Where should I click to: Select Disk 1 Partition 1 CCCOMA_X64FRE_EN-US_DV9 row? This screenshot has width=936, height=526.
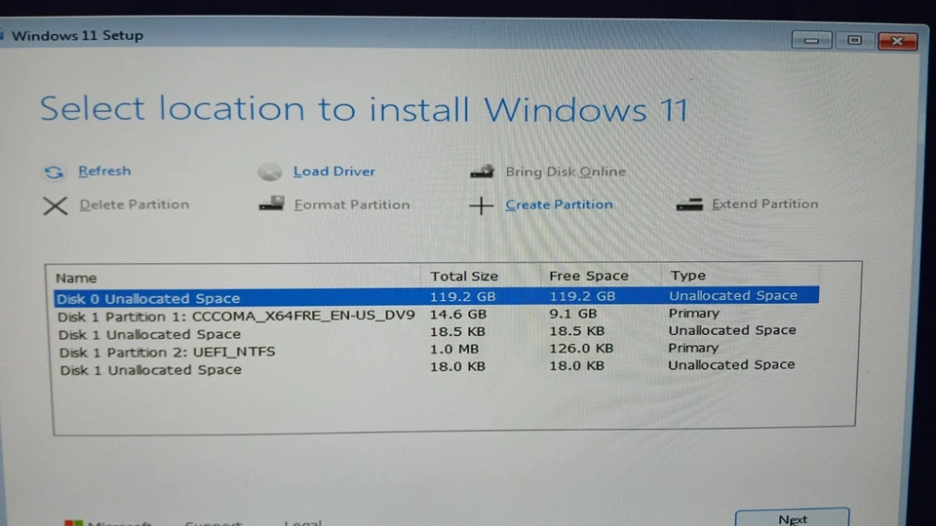[x=437, y=315]
